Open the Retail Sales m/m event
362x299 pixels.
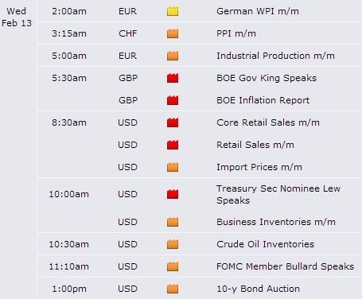coord(255,145)
